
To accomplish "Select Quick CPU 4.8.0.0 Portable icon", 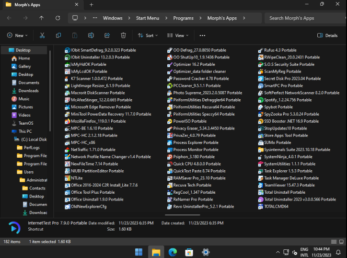I will tap(170, 164).
